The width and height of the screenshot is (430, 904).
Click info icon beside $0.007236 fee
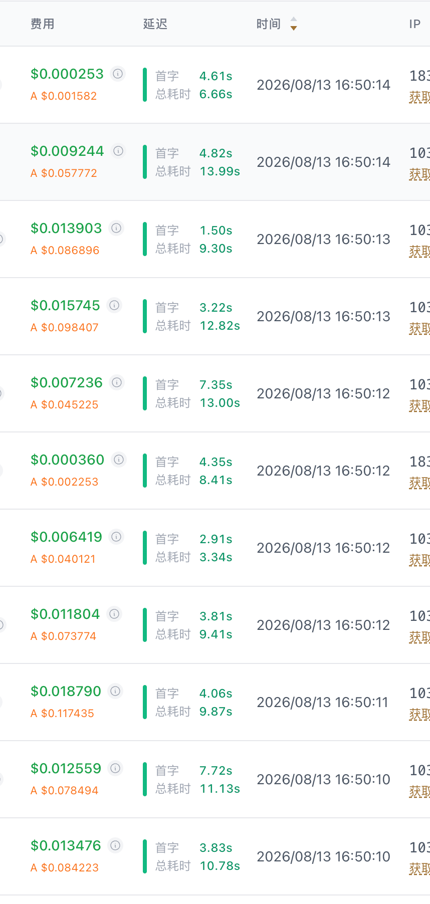click(117, 382)
